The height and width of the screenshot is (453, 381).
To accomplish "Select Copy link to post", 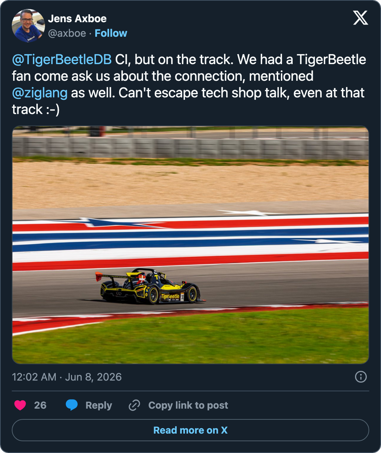I will pos(188,405).
